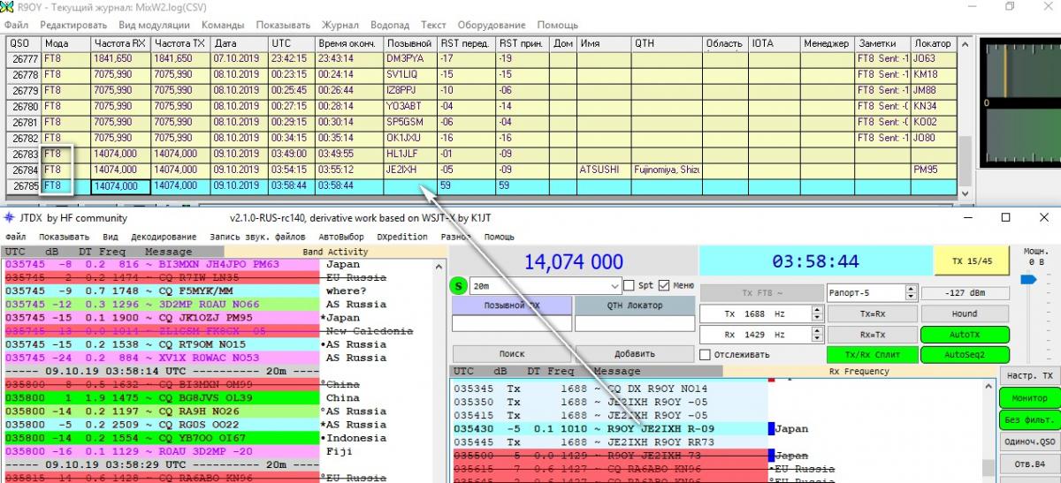Enable the Spt checkbox
The width and height of the screenshot is (1061, 483).
pyautogui.click(x=629, y=286)
